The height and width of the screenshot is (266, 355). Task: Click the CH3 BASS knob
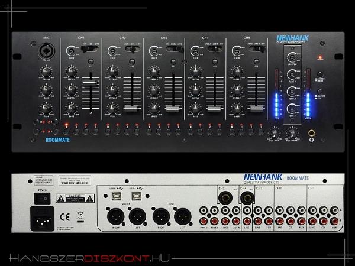coord(154,109)
